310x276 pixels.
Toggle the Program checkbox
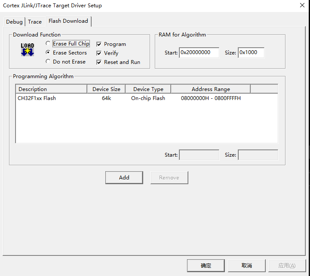tap(99, 44)
